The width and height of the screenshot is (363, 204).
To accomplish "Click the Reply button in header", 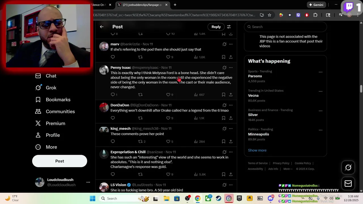I will tap(216, 27).
